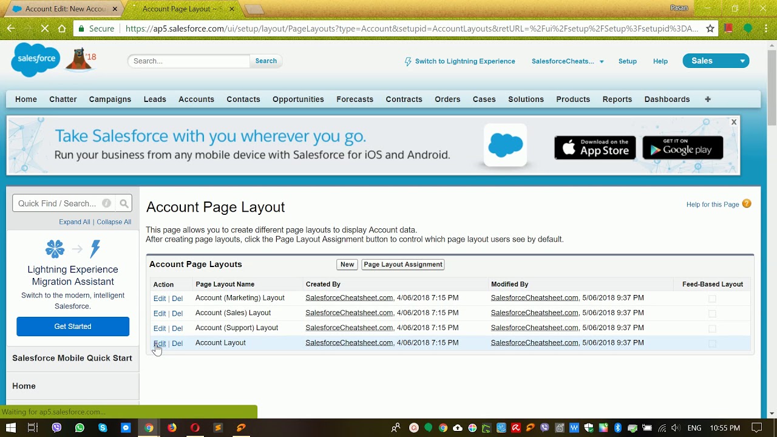Click the volume icon in system tray
This screenshot has width=777, height=437.
[676, 428]
